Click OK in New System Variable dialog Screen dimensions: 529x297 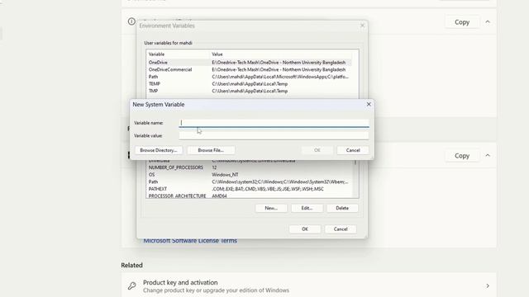pos(317,150)
